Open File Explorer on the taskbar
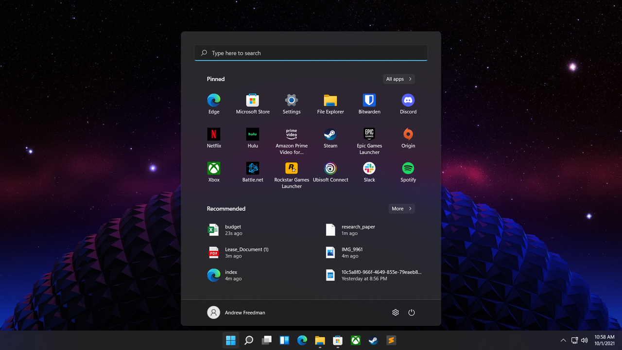This screenshot has height=350, width=622. point(320,340)
